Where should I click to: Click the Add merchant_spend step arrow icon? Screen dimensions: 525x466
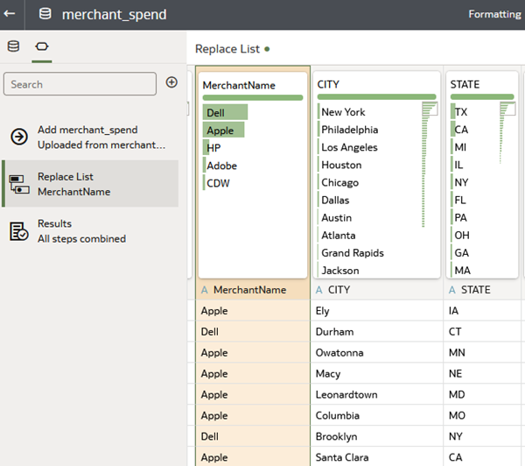18,137
